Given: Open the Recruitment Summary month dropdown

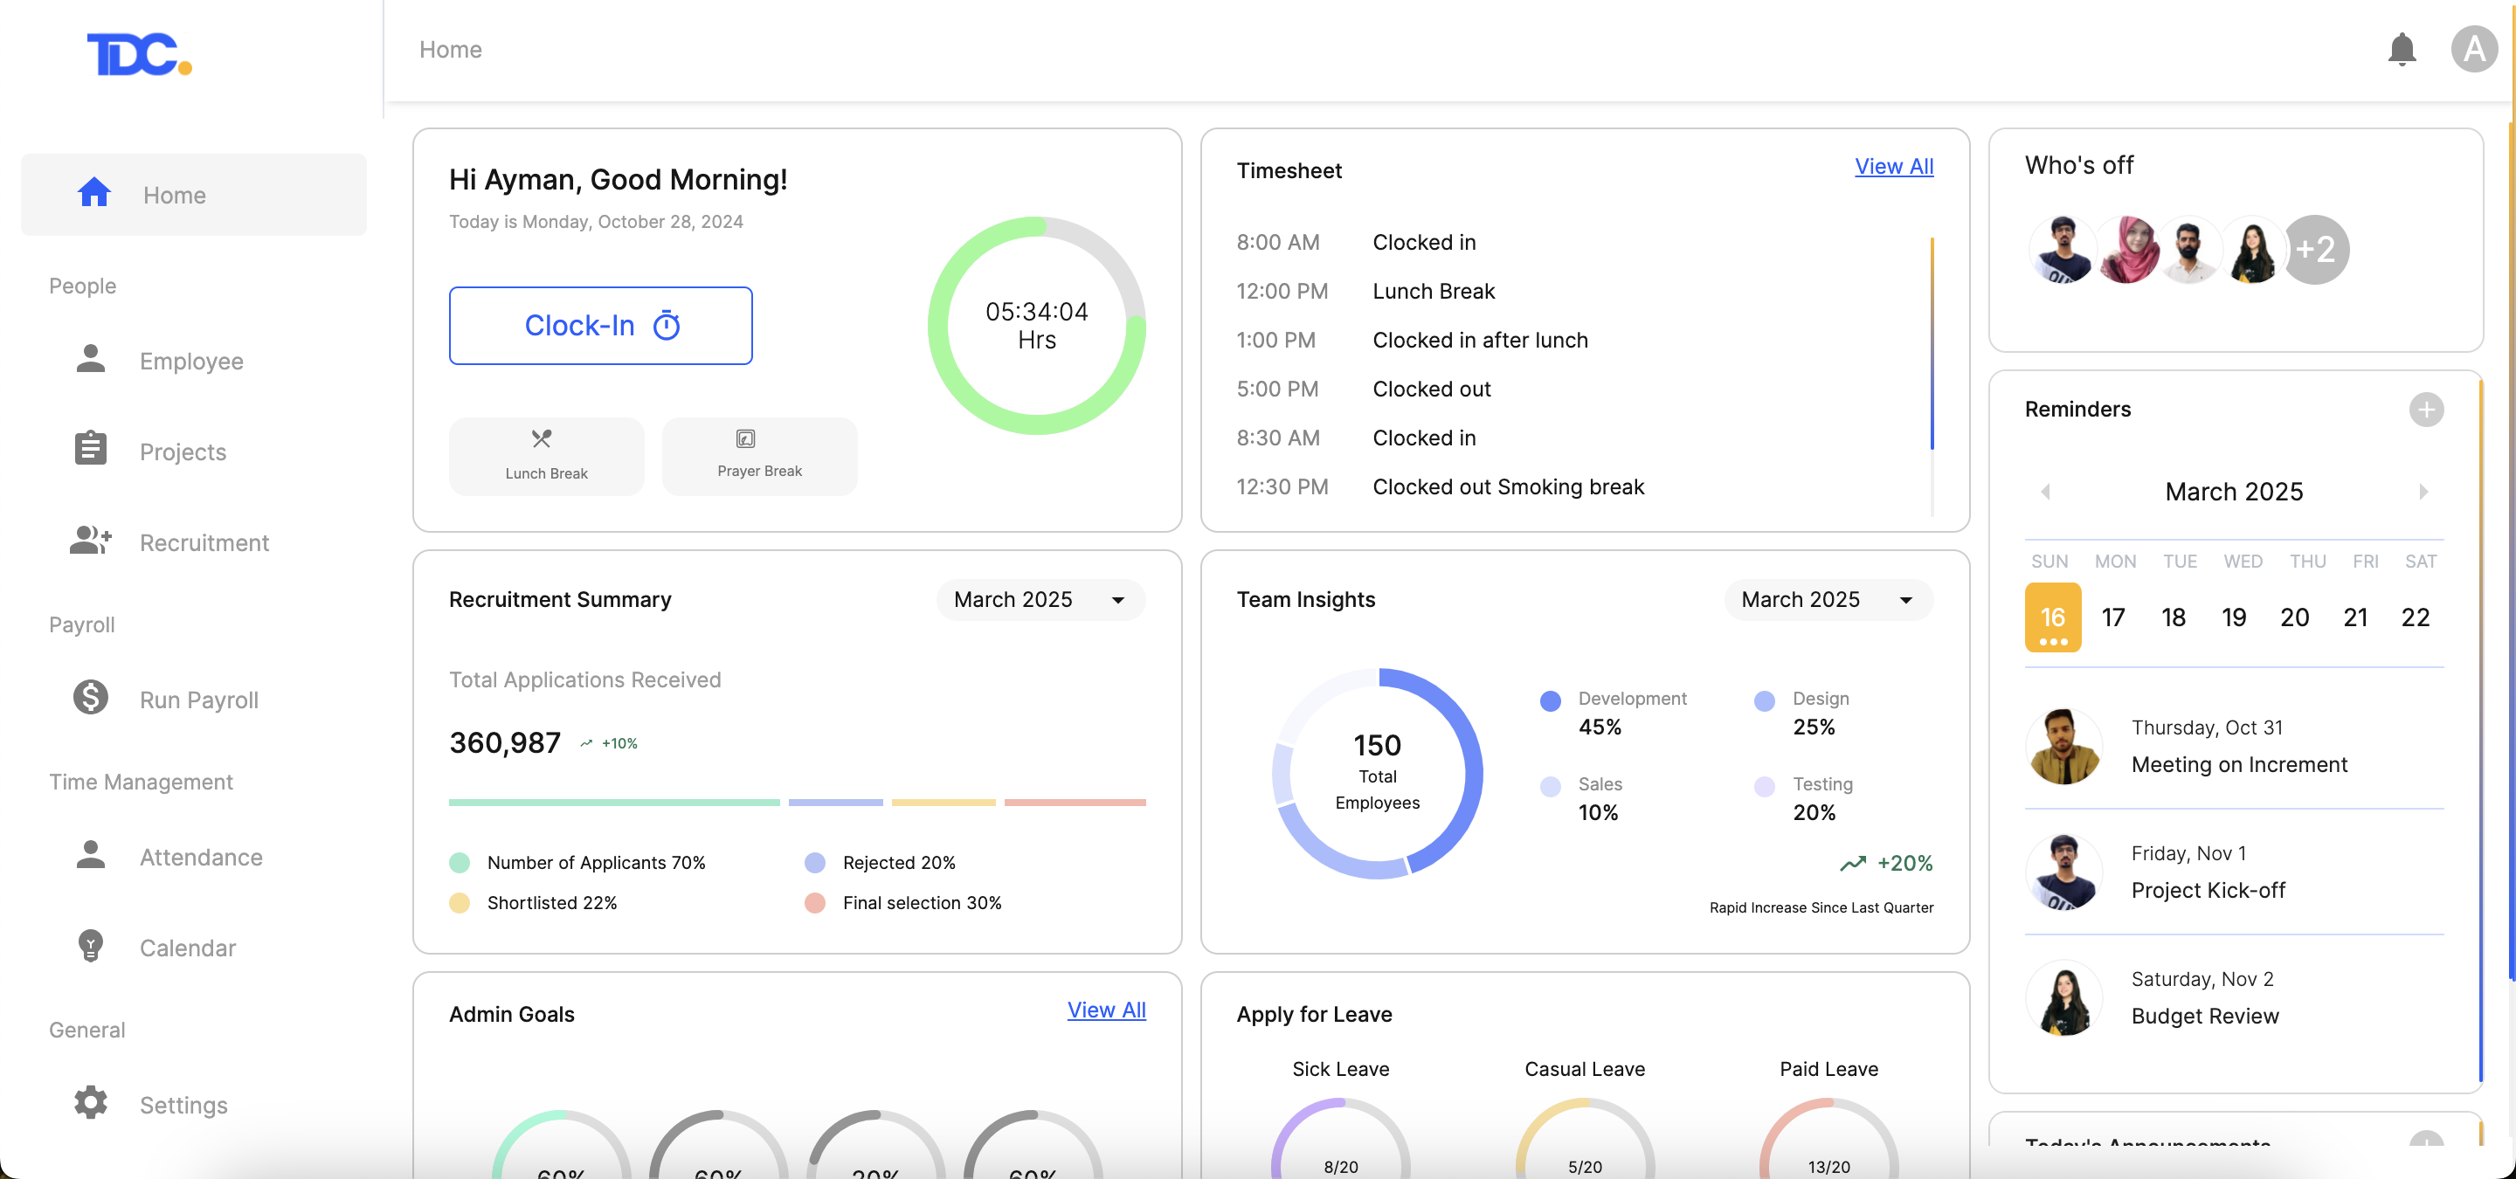Looking at the screenshot, I should pos(1040,599).
